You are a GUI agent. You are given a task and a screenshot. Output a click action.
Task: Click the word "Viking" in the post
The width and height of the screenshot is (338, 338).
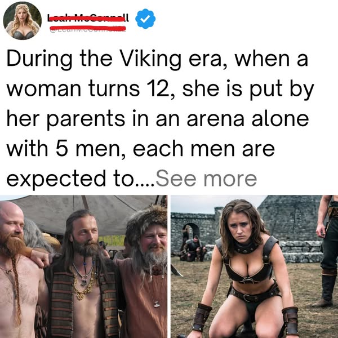(x=150, y=59)
